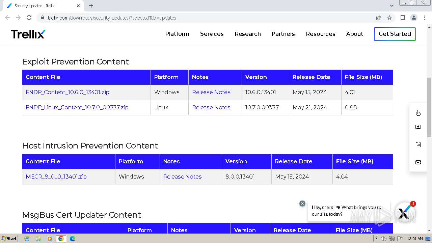Click chat greeting message text
Viewport: 432px width, 243px height.
347,211
